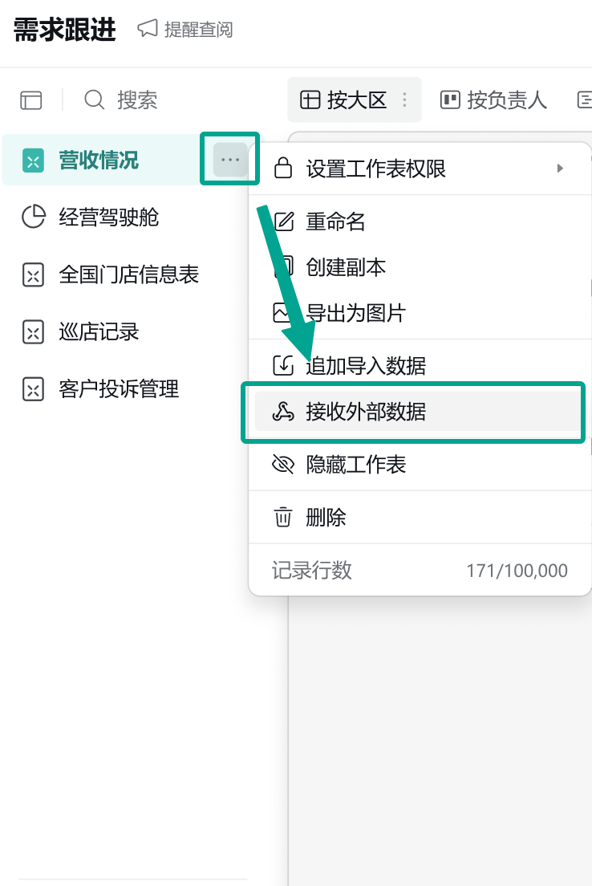
Task: Expand the 设置工作表权限 submenu arrow
Action: pyautogui.click(x=560, y=169)
